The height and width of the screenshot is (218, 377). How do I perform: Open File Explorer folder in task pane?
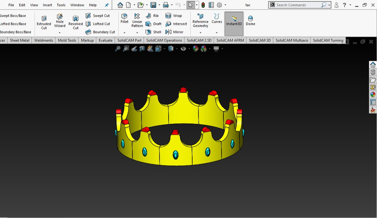(x=373, y=79)
